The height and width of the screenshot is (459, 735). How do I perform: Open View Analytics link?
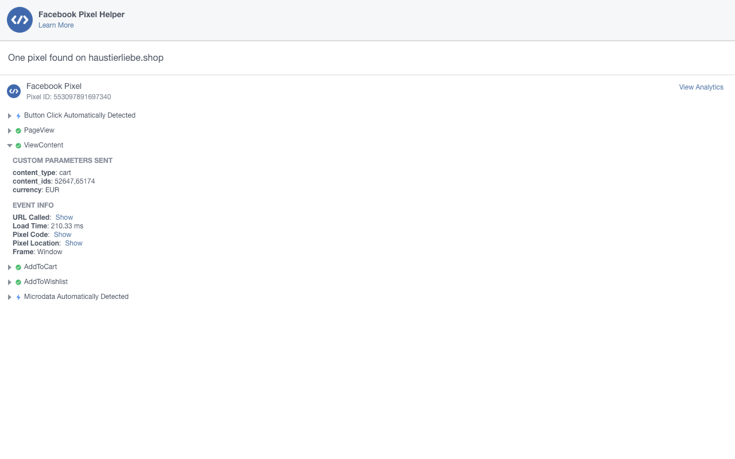701,87
